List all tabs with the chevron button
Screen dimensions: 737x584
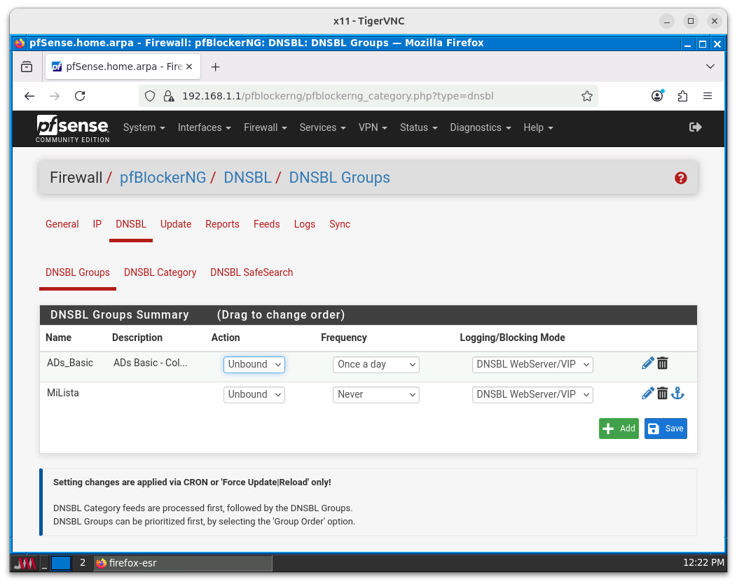point(710,67)
